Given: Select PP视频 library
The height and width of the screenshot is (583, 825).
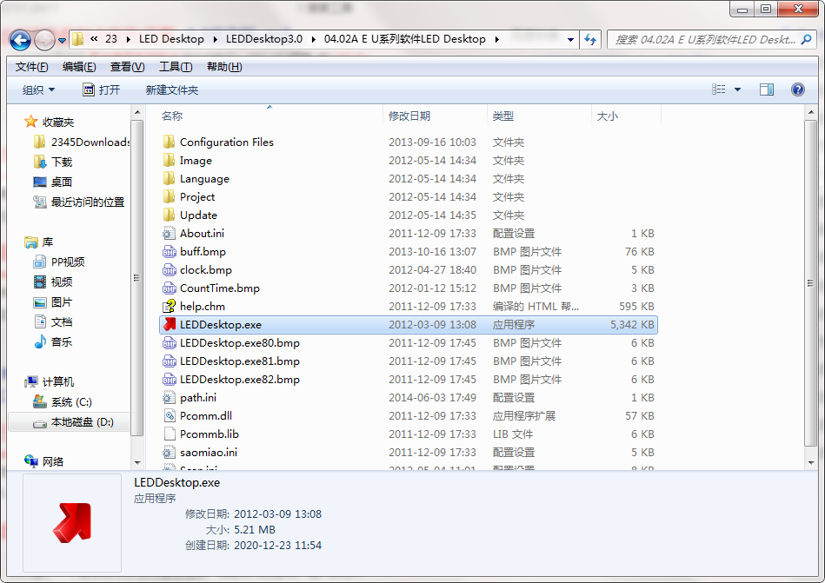Looking at the screenshot, I should coord(67,262).
